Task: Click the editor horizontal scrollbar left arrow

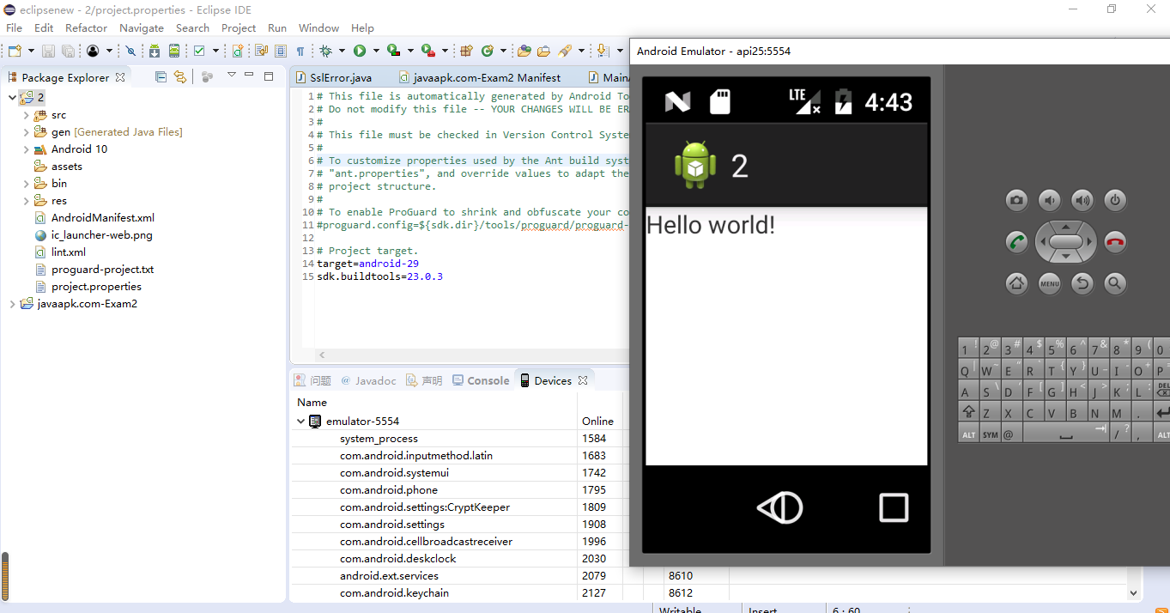Action: pyautogui.click(x=323, y=355)
